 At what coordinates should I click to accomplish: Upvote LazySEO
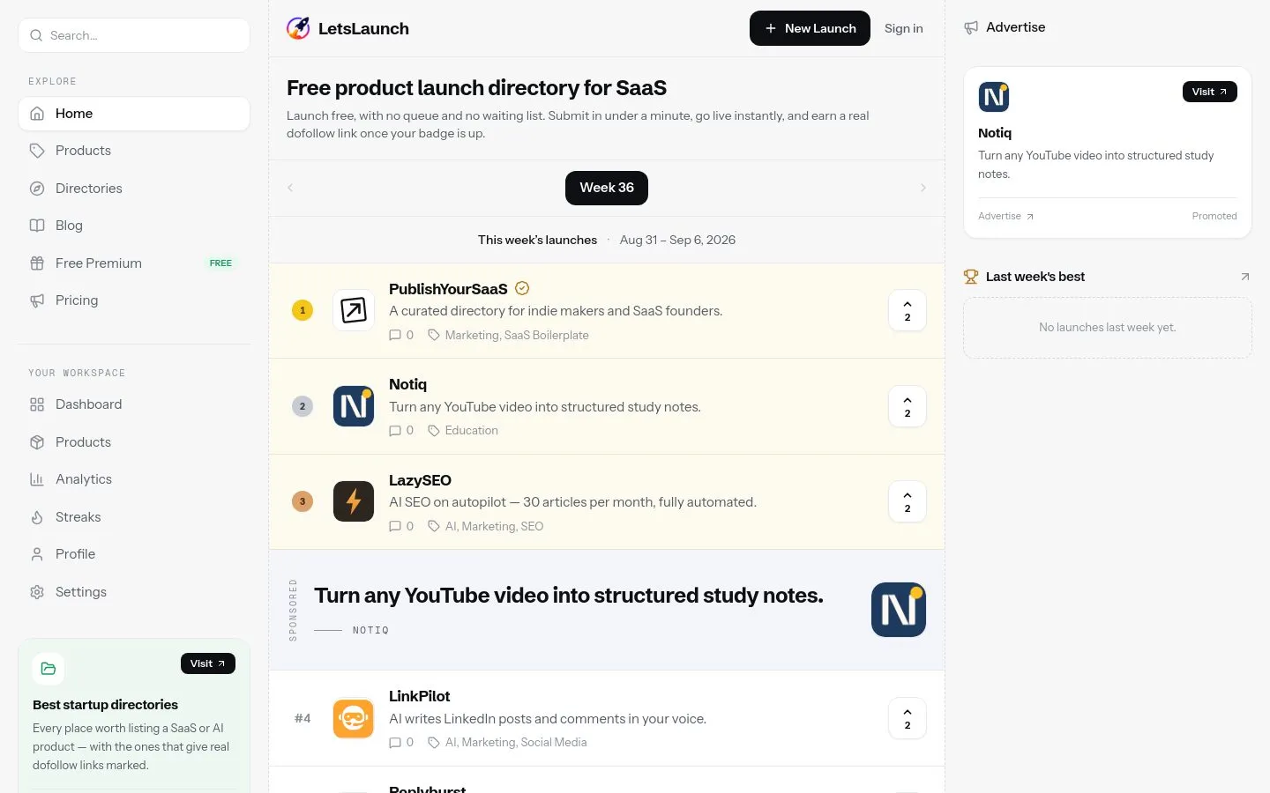908,501
